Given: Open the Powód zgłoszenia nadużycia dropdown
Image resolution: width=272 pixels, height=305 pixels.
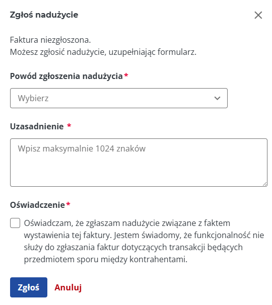Looking at the screenshot, I should click(x=119, y=98).
